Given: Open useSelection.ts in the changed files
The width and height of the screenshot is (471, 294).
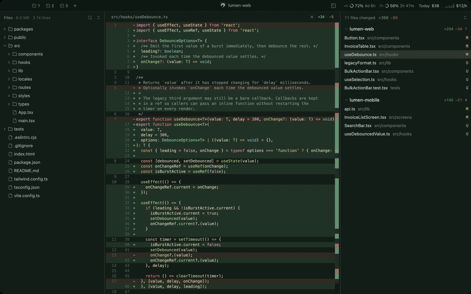Looking at the screenshot, I should (406, 80).
